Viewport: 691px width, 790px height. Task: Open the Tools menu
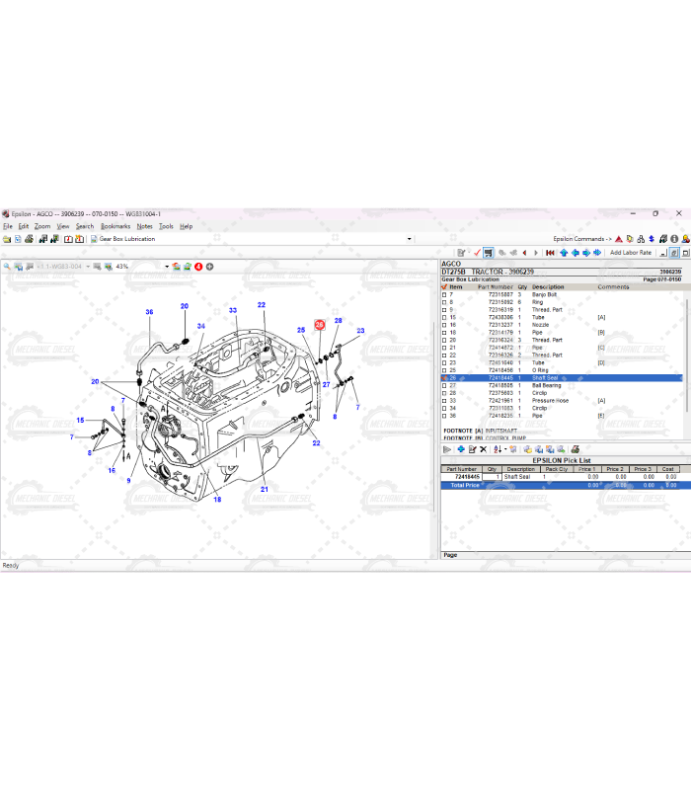tap(166, 226)
